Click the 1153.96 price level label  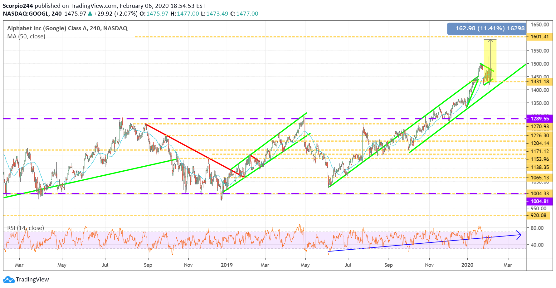tap(539, 159)
